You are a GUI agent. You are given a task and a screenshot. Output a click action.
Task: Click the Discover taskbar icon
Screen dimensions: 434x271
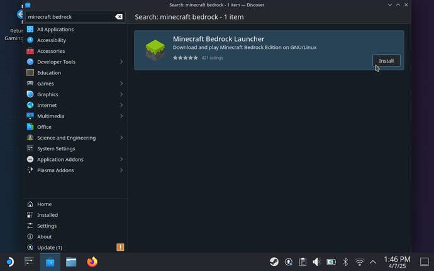(50, 262)
